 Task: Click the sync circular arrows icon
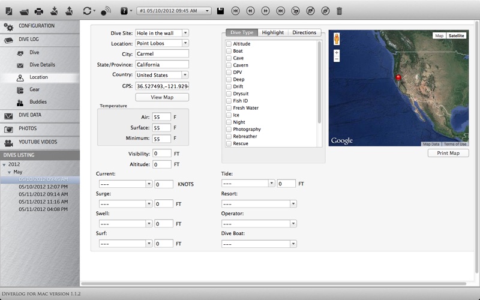coord(87,11)
